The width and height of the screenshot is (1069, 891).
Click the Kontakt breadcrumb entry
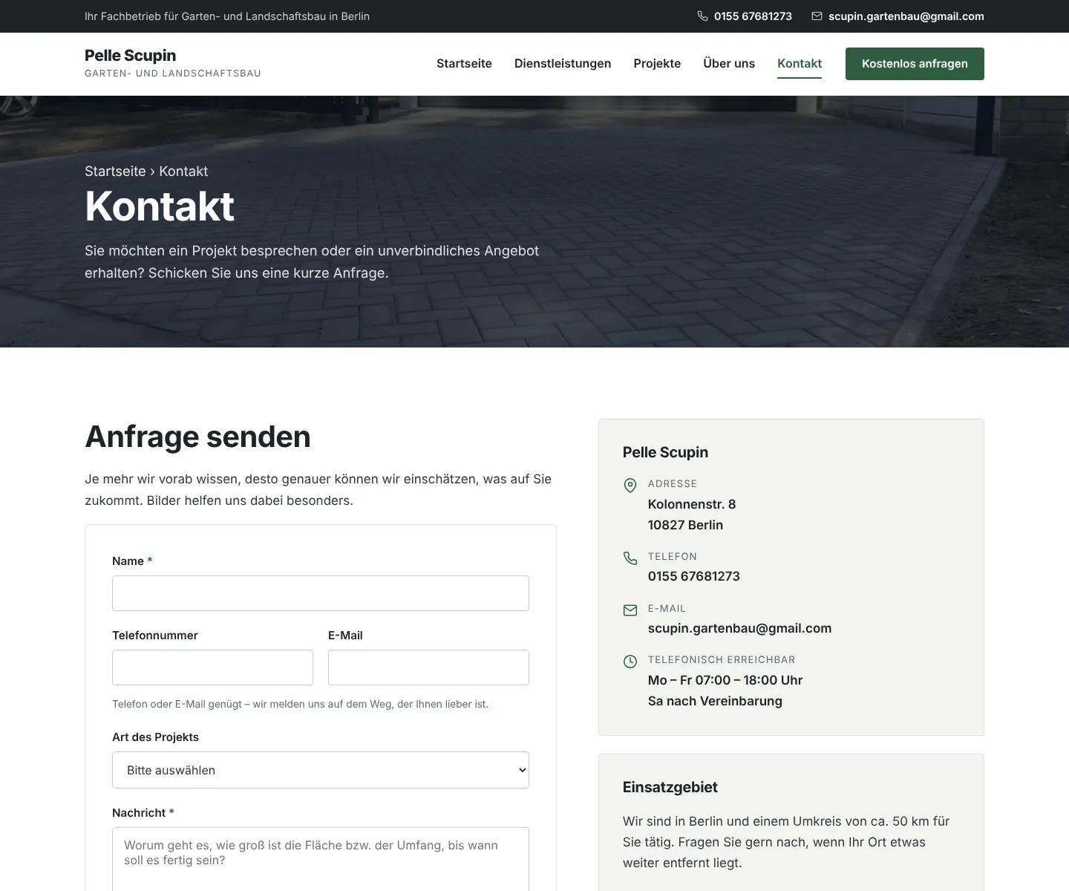tap(183, 172)
